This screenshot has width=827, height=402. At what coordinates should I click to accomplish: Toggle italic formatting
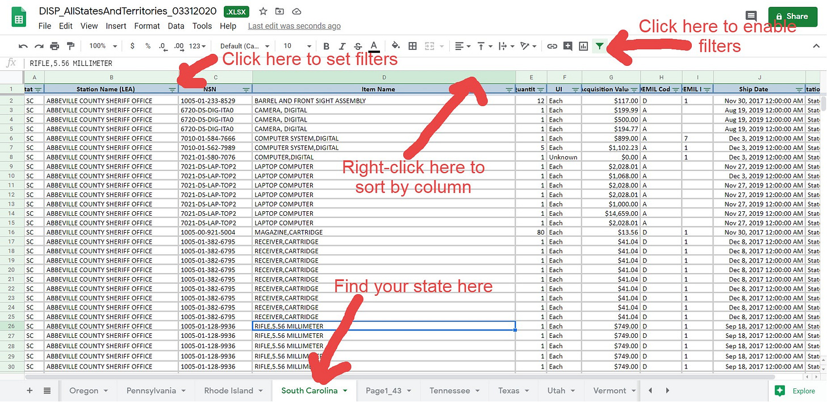click(x=342, y=46)
